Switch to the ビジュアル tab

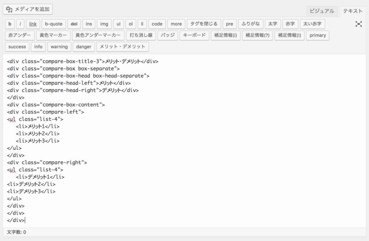coord(323,11)
